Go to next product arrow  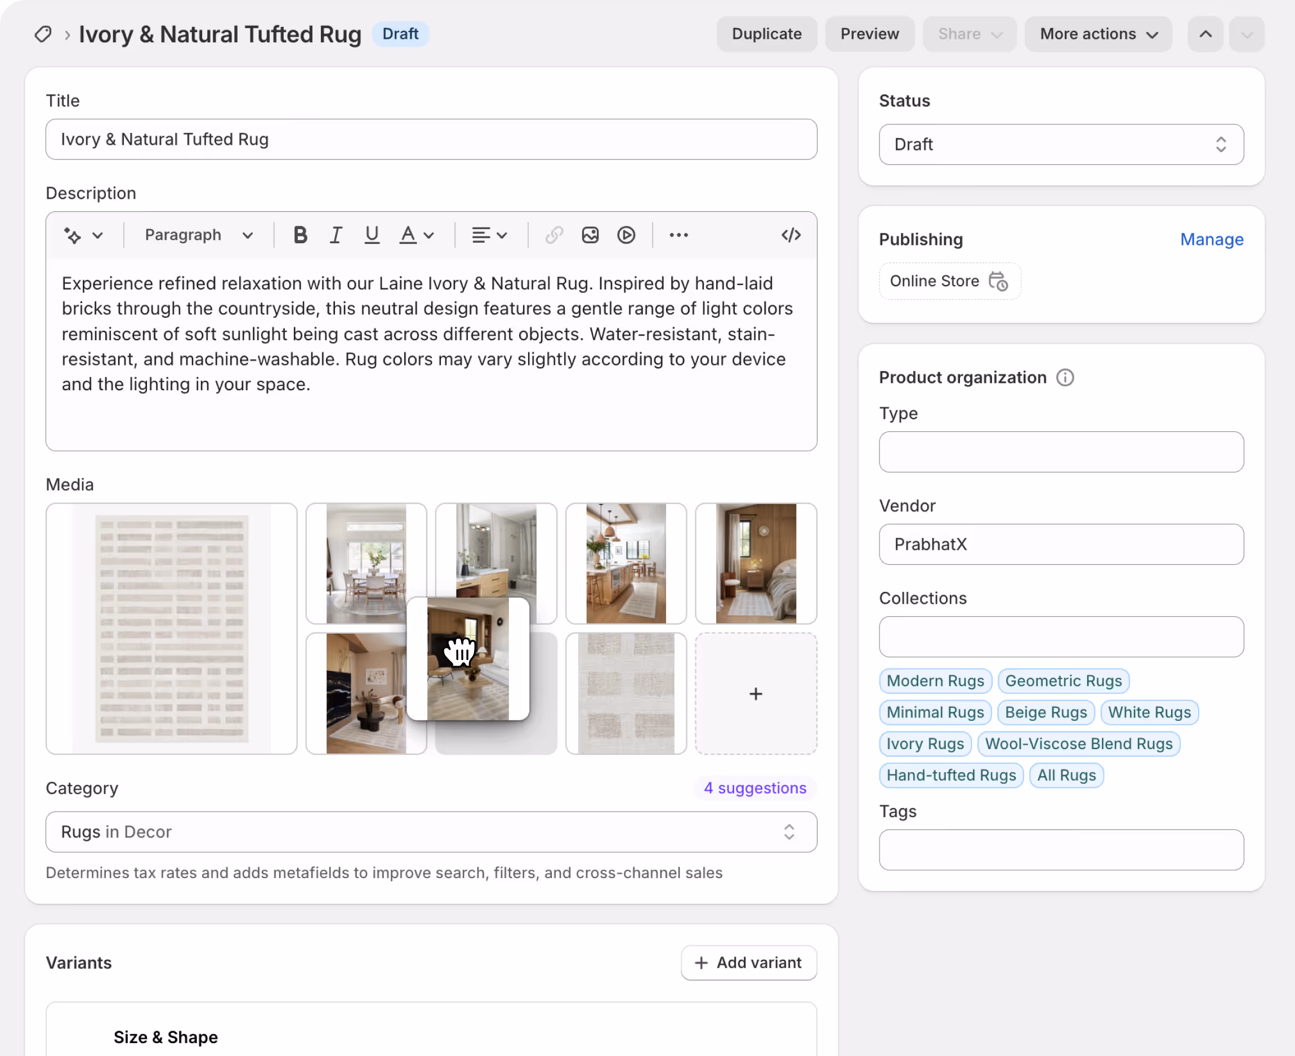click(x=1247, y=34)
